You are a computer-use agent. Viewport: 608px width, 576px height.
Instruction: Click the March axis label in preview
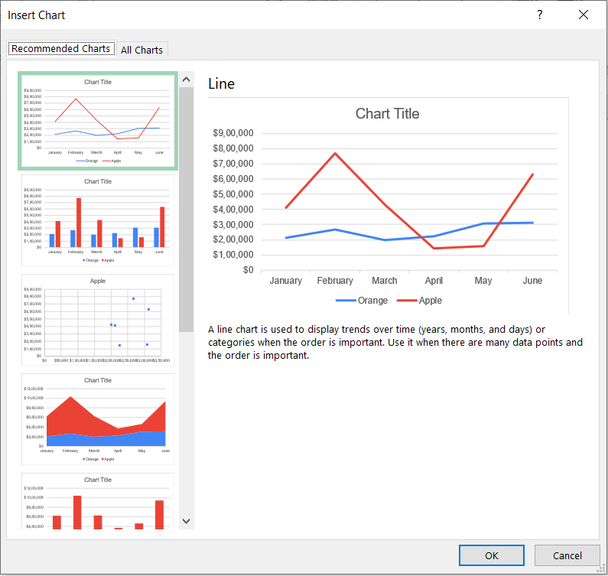click(x=384, y=281)
